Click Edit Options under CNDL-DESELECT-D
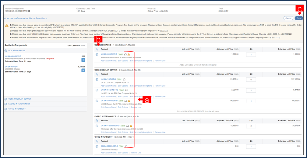 123,153
